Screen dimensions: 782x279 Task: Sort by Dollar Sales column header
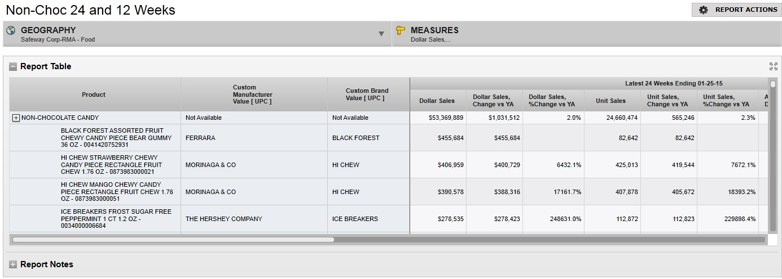click(437, 101)
